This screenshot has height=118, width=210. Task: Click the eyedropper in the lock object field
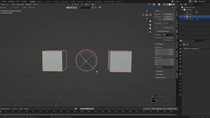[x=173, y=35]
